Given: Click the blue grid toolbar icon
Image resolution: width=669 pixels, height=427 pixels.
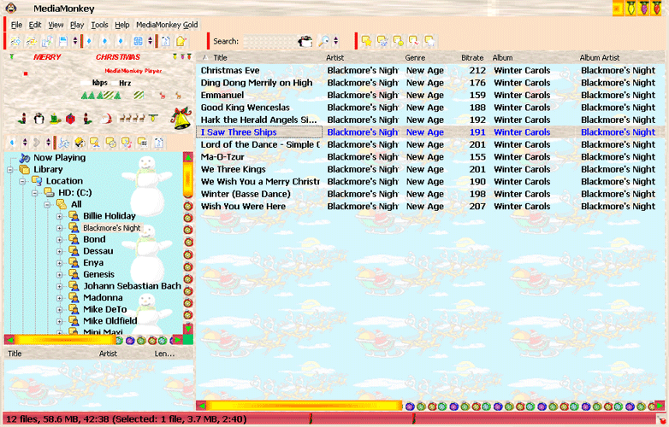Looking at the screenshot, I should (x=138, y=41).
